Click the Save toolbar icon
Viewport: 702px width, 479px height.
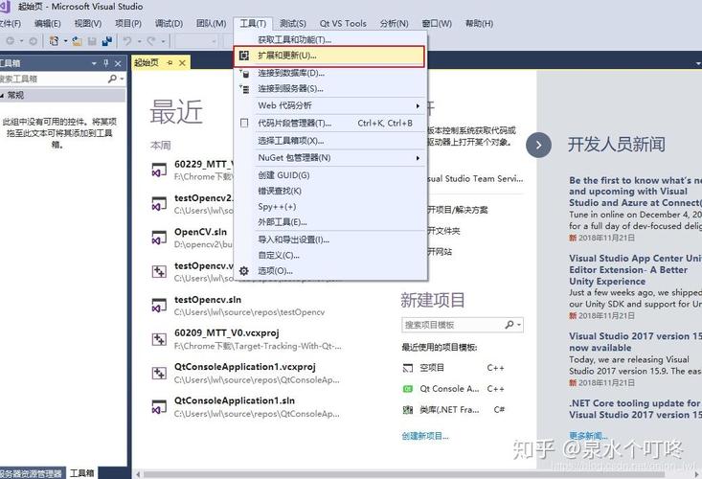92,41
